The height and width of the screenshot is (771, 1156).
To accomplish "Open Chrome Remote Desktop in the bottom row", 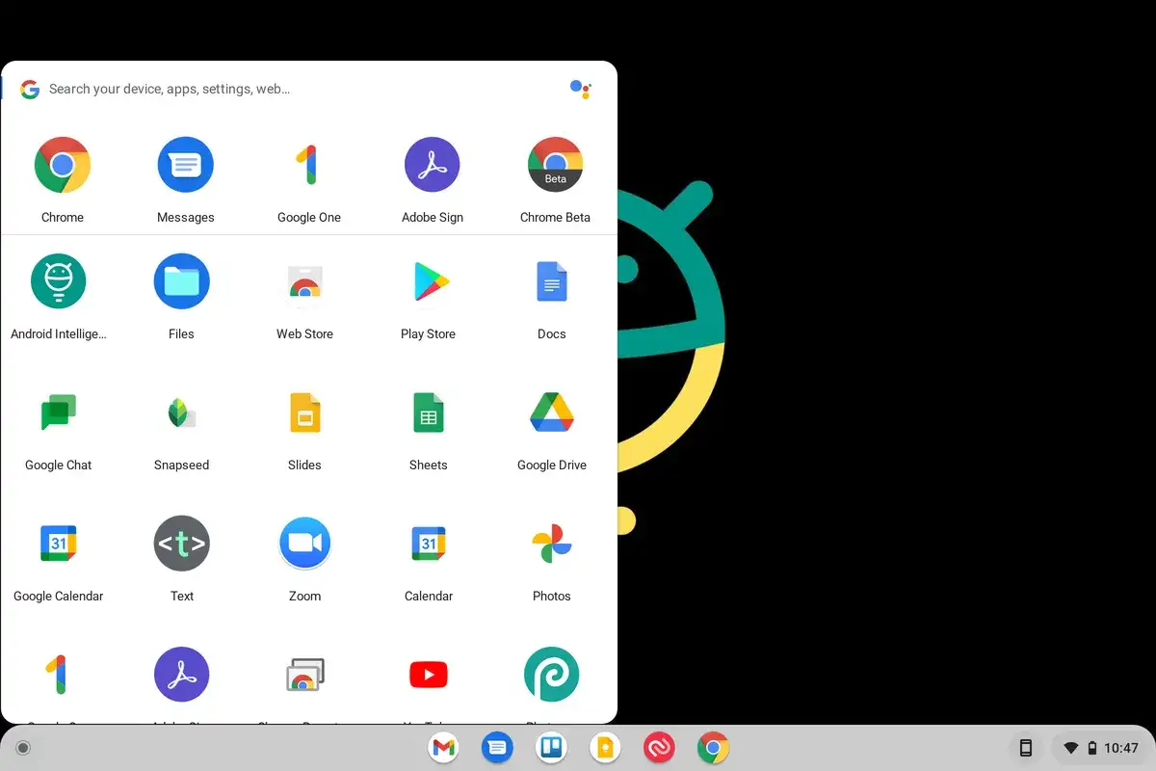I will point(305,675).
